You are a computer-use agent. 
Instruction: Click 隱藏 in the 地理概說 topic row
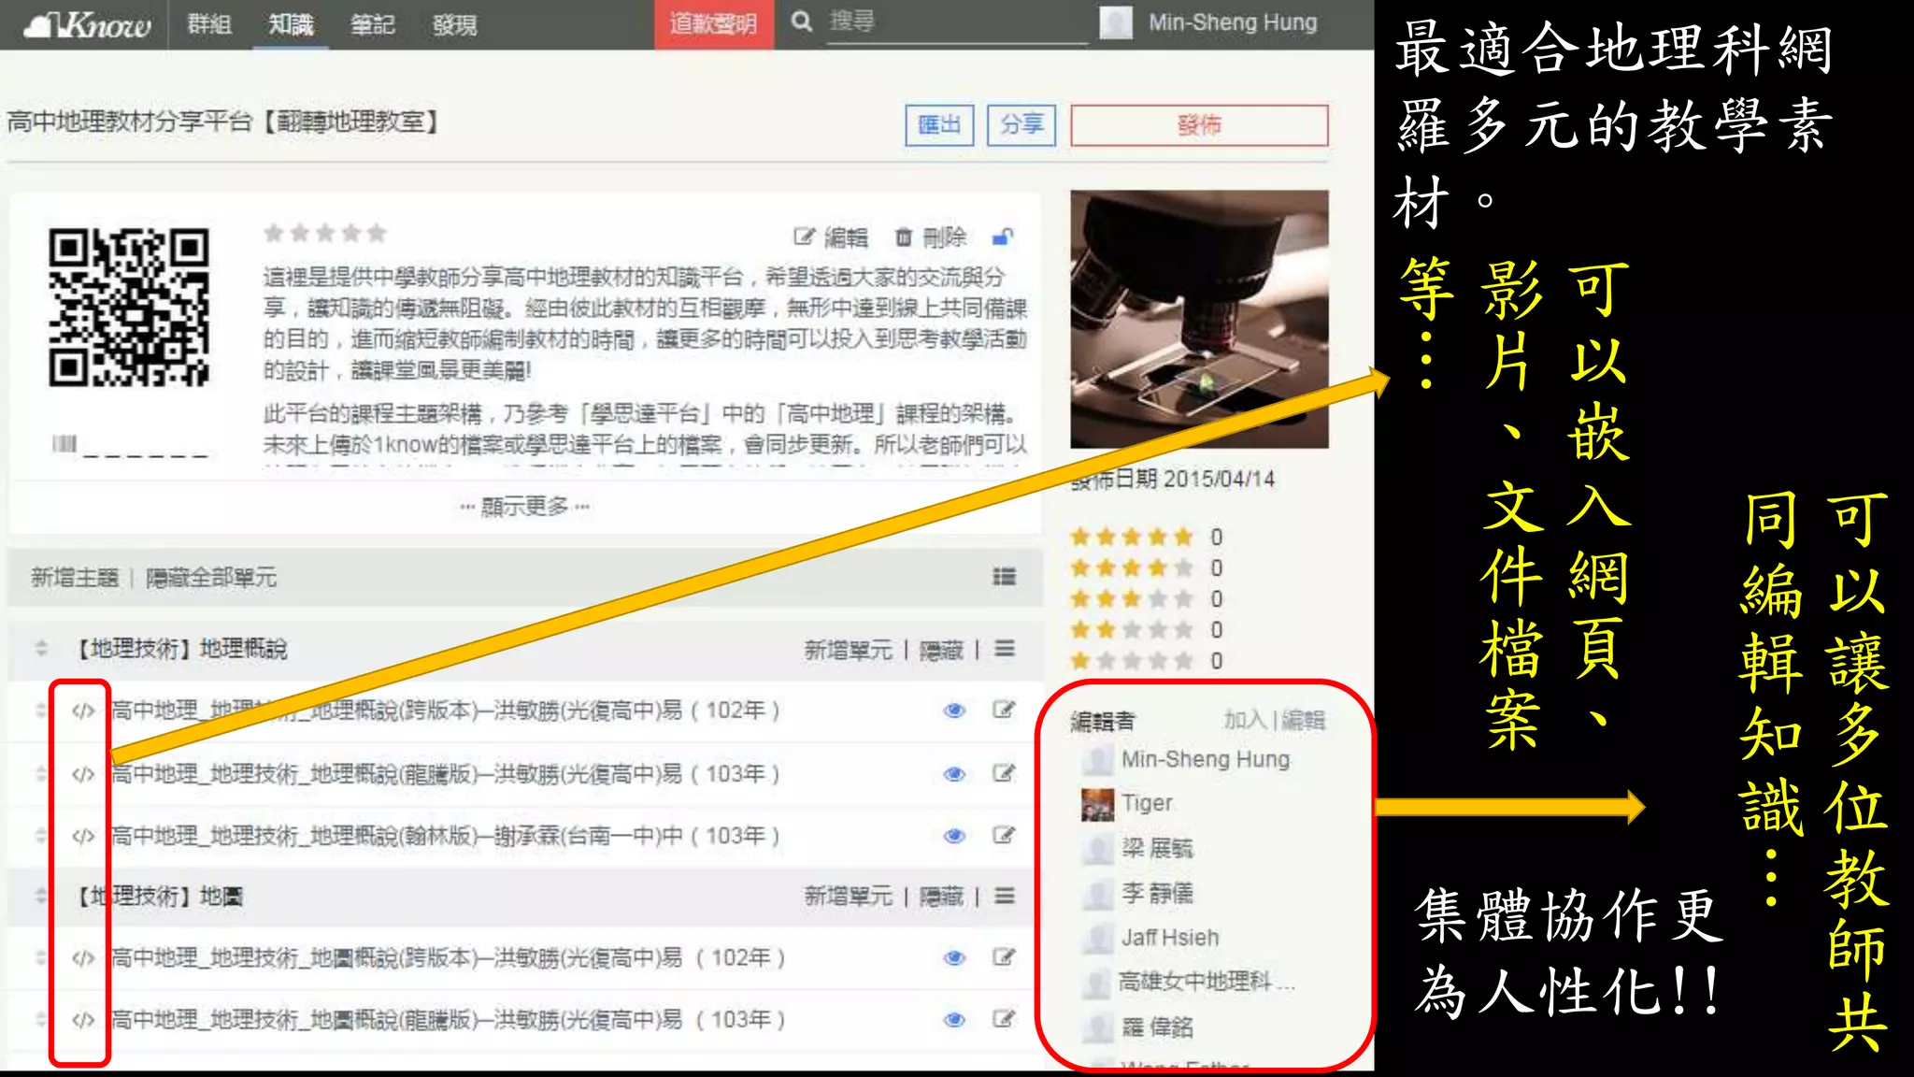pos(941,650)
